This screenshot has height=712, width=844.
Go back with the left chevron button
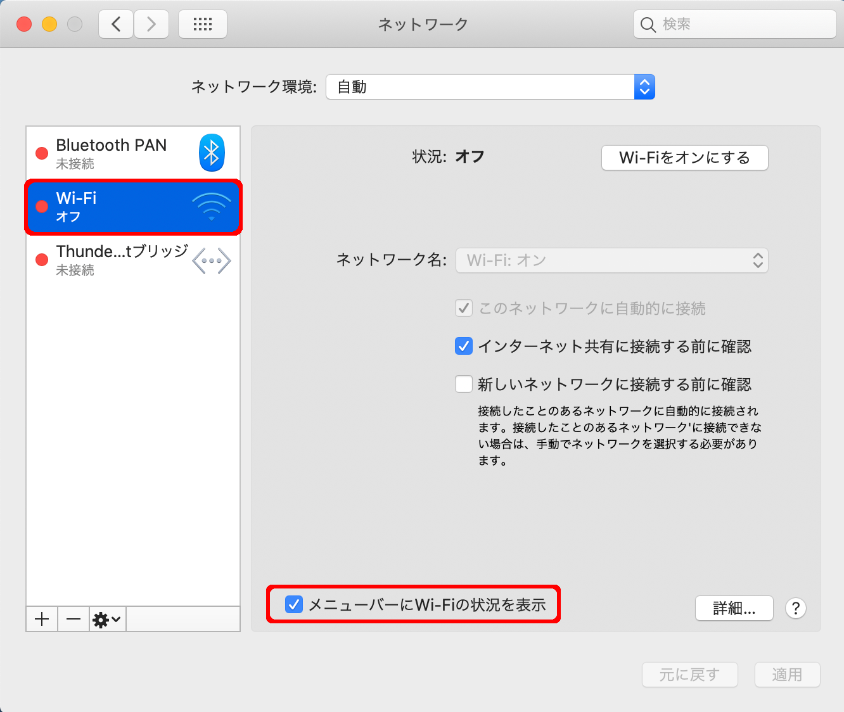116,25
